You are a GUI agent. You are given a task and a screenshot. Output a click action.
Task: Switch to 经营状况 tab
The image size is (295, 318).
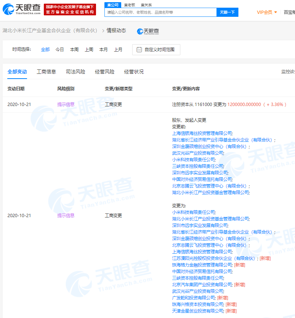click(134, 72)
